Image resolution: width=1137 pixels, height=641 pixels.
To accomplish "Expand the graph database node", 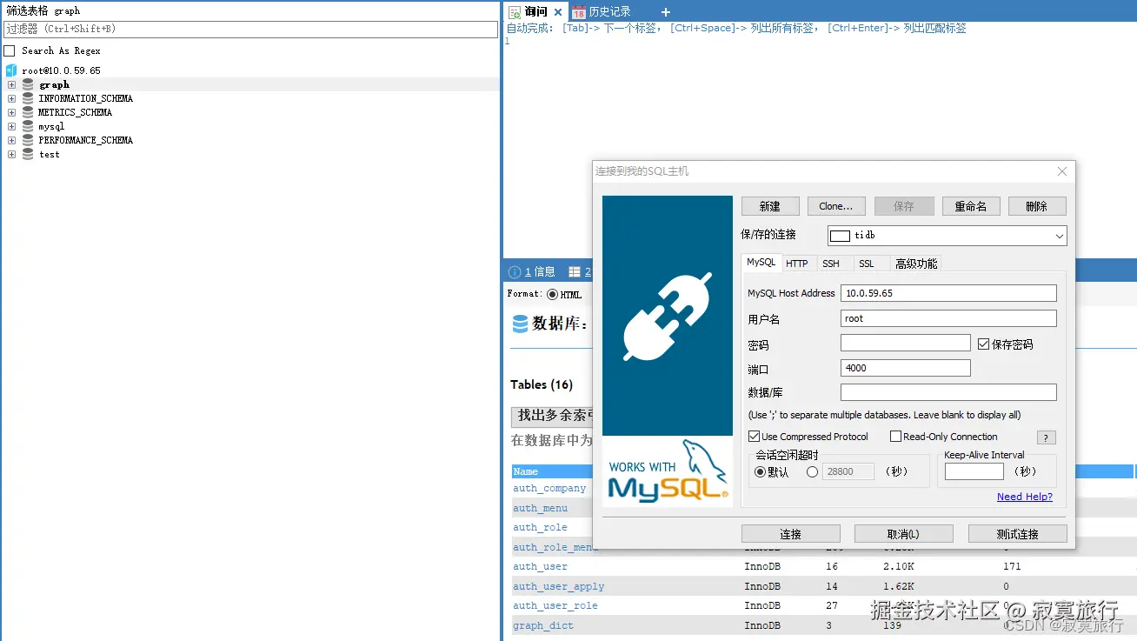I will (x=11, y=84).
